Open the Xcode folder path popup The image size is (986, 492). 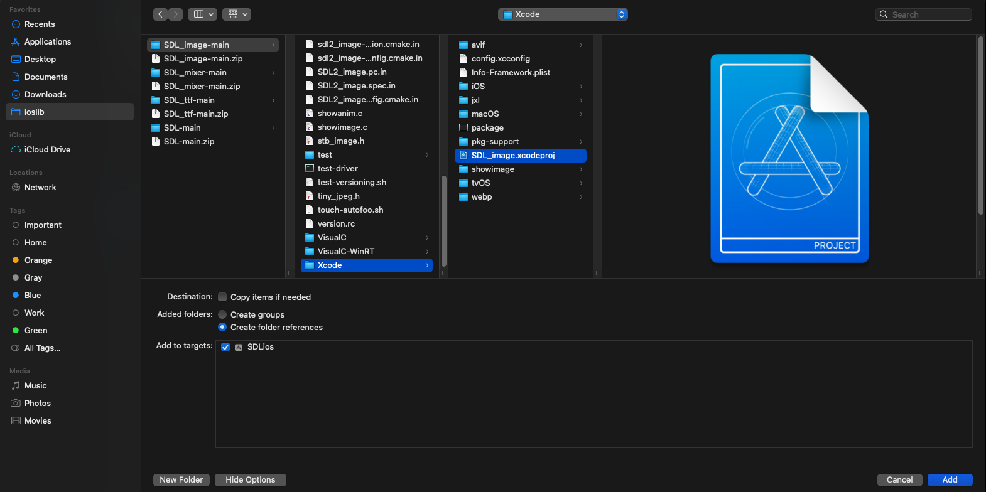pos(563,14)
